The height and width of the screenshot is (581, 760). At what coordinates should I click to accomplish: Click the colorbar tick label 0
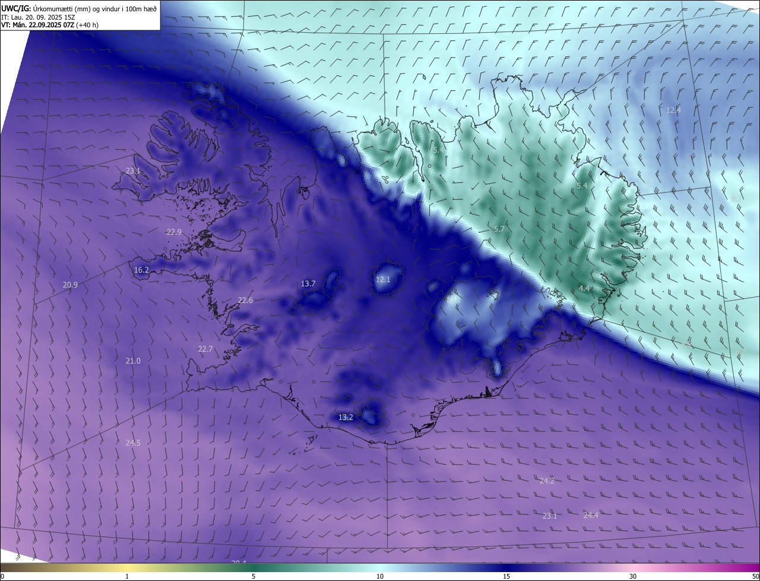point(2,576)
